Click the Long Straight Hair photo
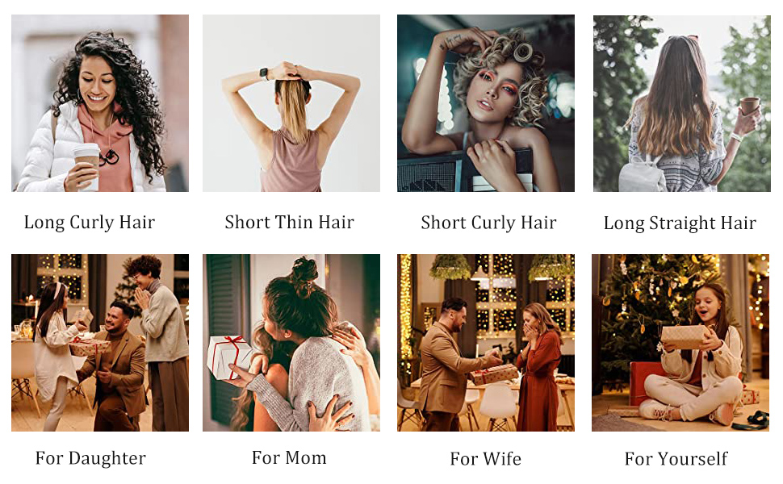Viewport: 783px width, 484px height. (x=681, y=103)
